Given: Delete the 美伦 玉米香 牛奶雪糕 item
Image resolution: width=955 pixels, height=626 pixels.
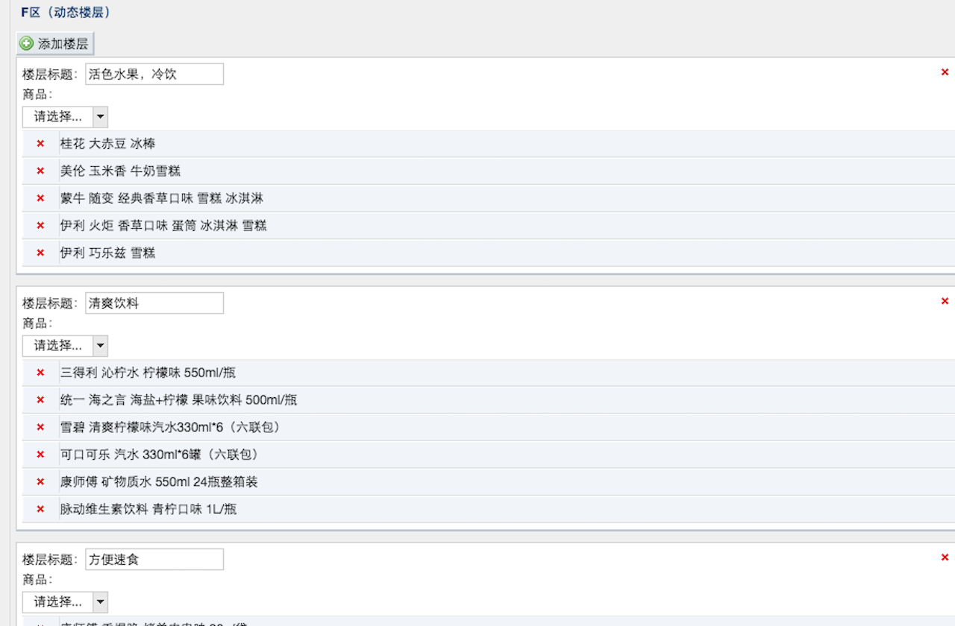Looking at the screenshot, I should [40, 171].
